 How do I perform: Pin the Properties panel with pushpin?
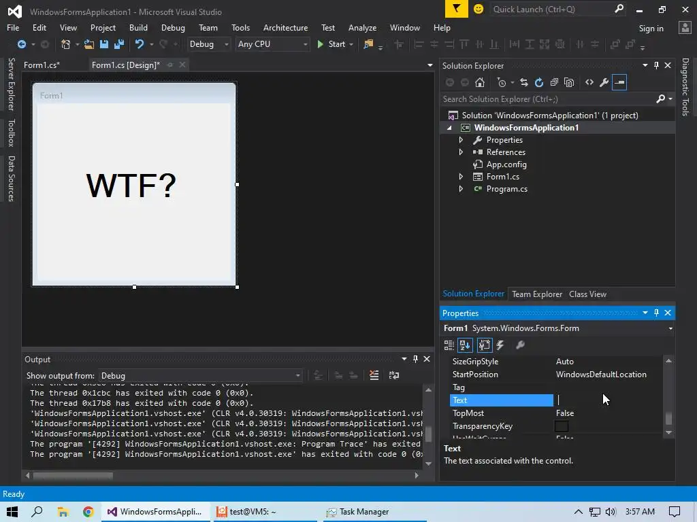coord(657,313)
